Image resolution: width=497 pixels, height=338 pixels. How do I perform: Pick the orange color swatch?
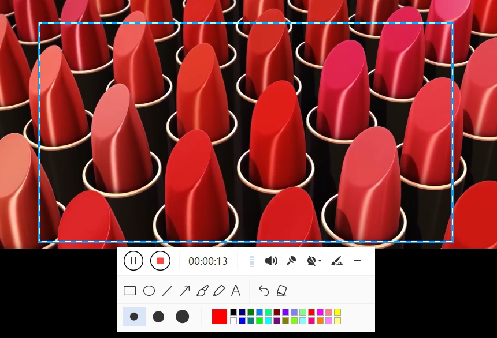coord(320,321)
